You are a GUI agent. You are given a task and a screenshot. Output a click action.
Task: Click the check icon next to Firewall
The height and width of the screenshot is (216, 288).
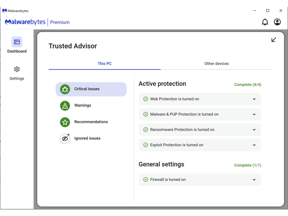pyautogui.click(x=146, y=180)
